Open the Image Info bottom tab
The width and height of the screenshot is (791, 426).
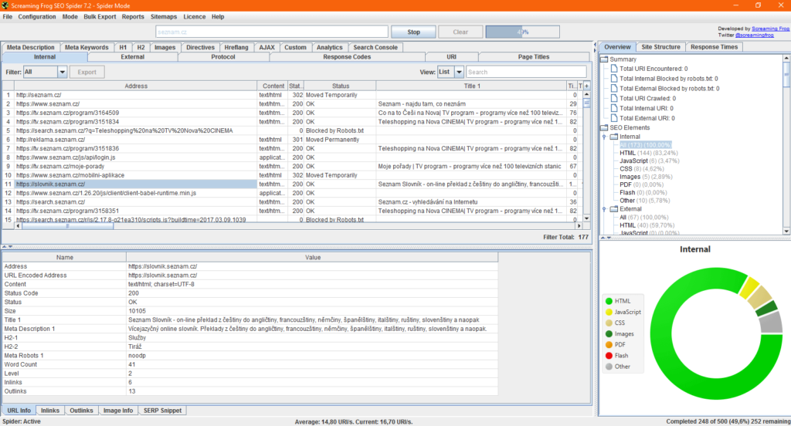coord(118,411)
